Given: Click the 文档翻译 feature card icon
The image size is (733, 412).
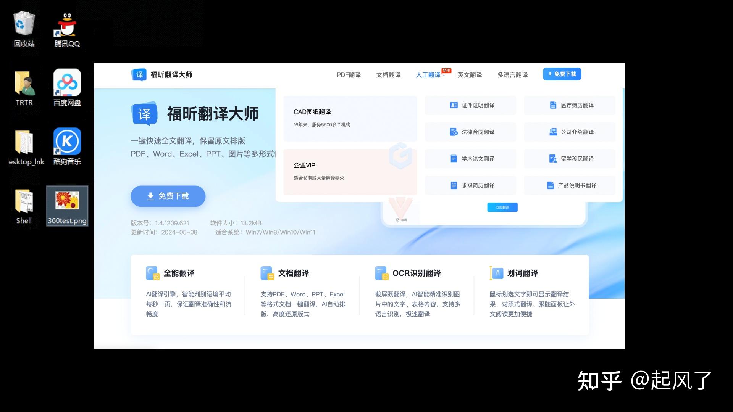Looking at the screenshot, I should pos(267,273).
